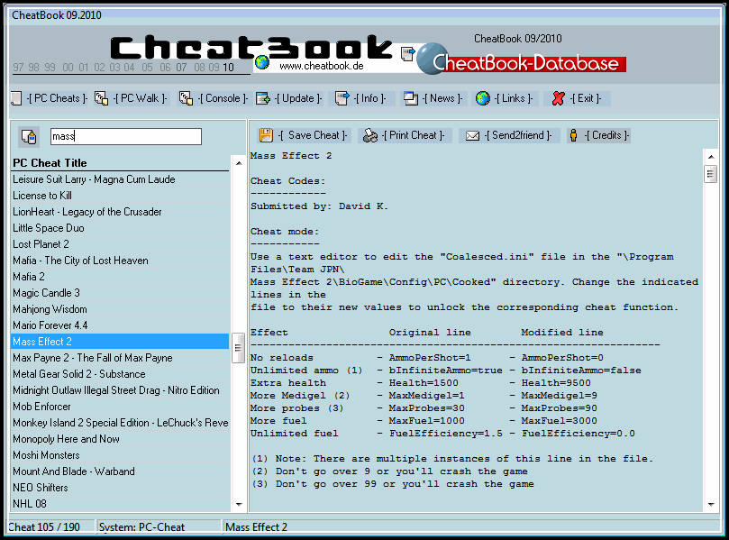The height and width of the screenshot is (540, 729).
Task: Select Midnight Outlaw Illegal Street Drag entry
Action: [x=120, y=390]
